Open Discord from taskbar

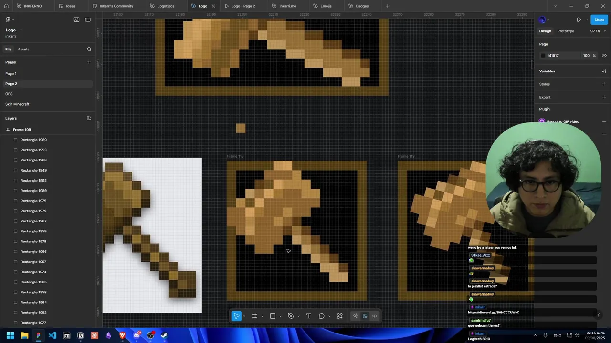tap(137, 335)
